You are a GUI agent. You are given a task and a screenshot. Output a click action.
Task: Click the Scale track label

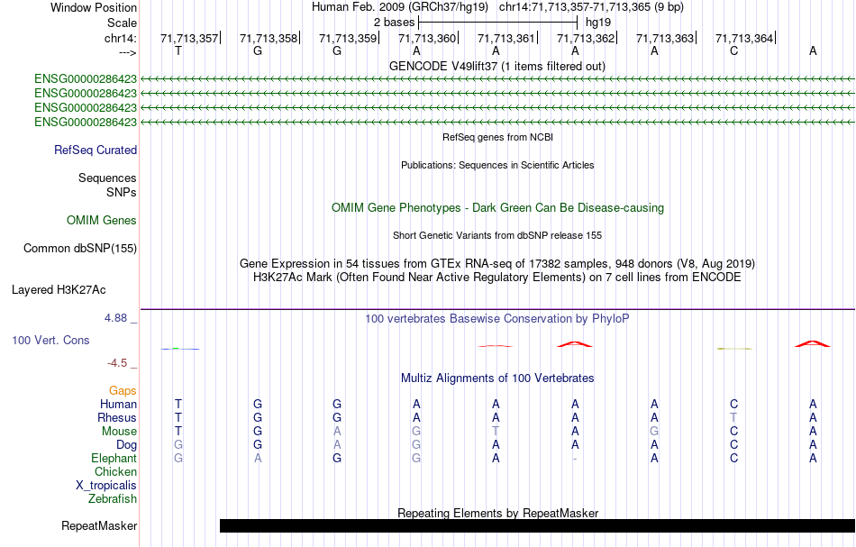122,23
